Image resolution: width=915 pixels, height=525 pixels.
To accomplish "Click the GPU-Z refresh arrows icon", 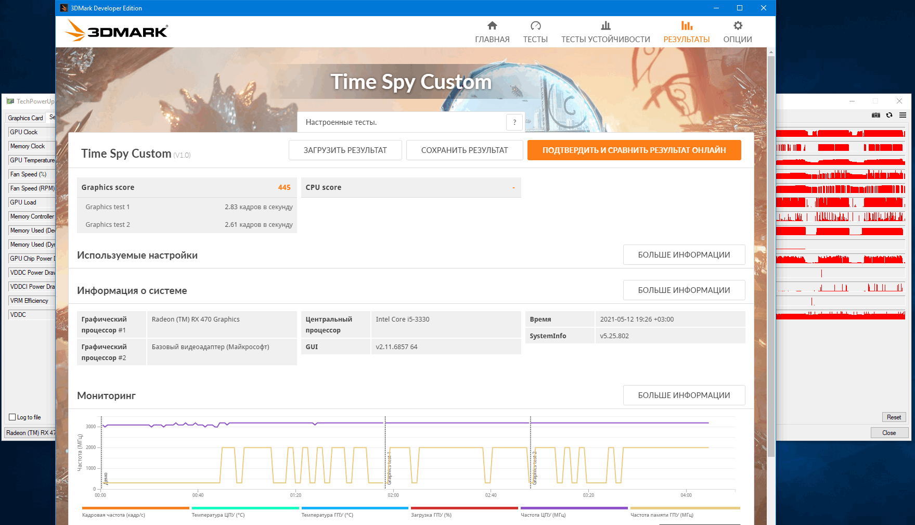I will click(889, 115).
